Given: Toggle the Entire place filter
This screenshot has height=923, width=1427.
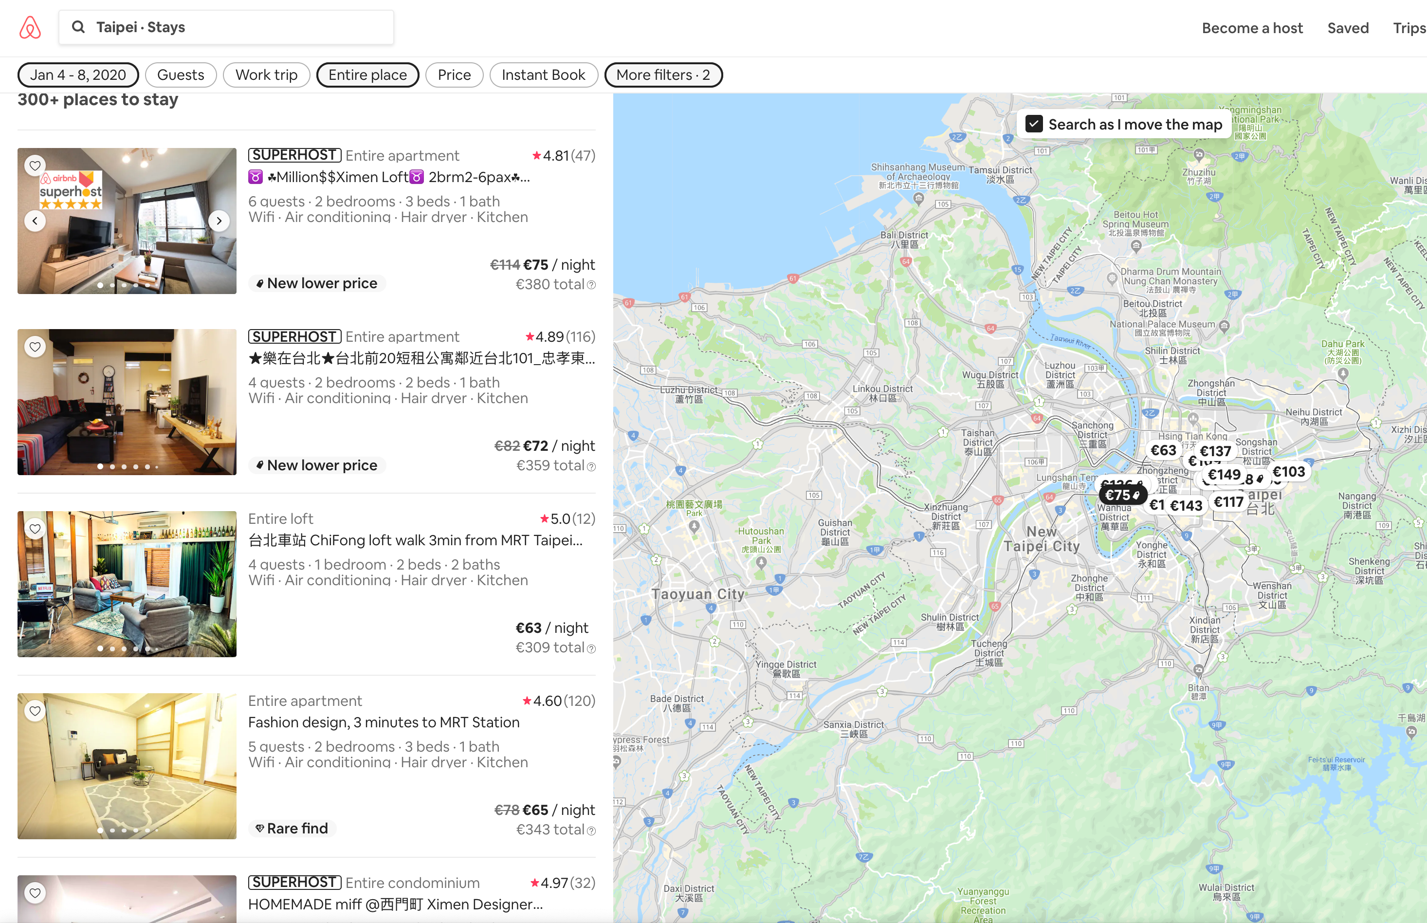Looking at the screenshot, I should [367, 75].
